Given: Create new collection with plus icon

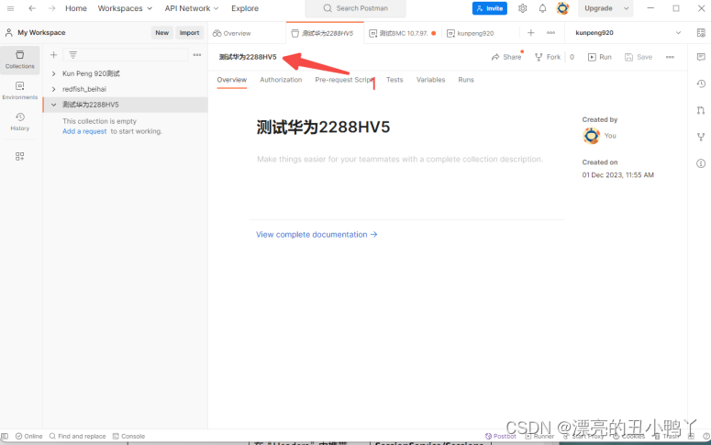Looking at the screenshot, I should 53,55.
